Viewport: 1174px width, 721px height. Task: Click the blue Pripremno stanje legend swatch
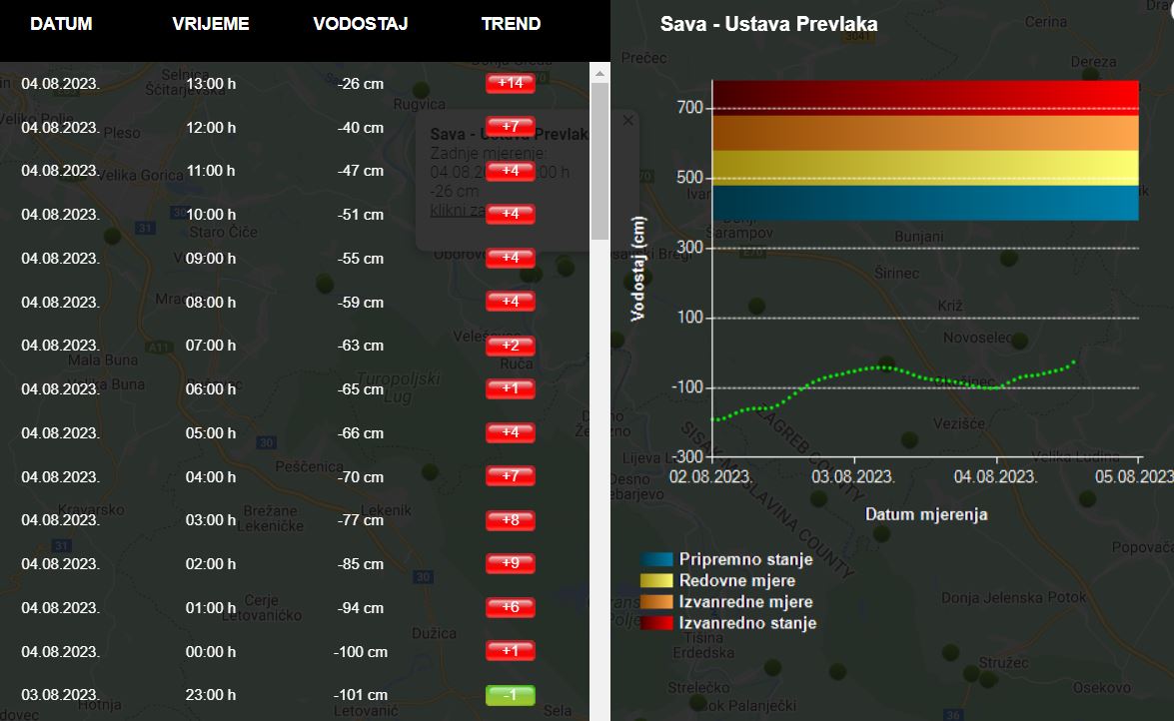656,559
